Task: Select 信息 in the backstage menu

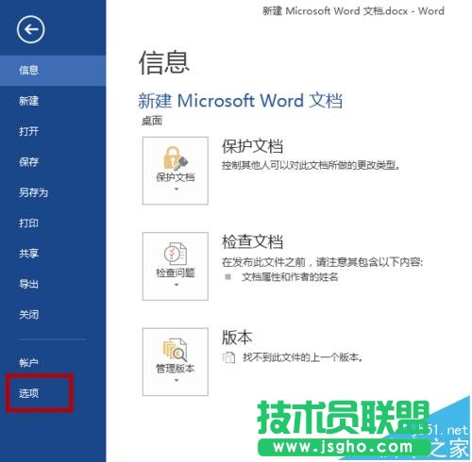Action: pyautogui.click(x=53, y=70)
